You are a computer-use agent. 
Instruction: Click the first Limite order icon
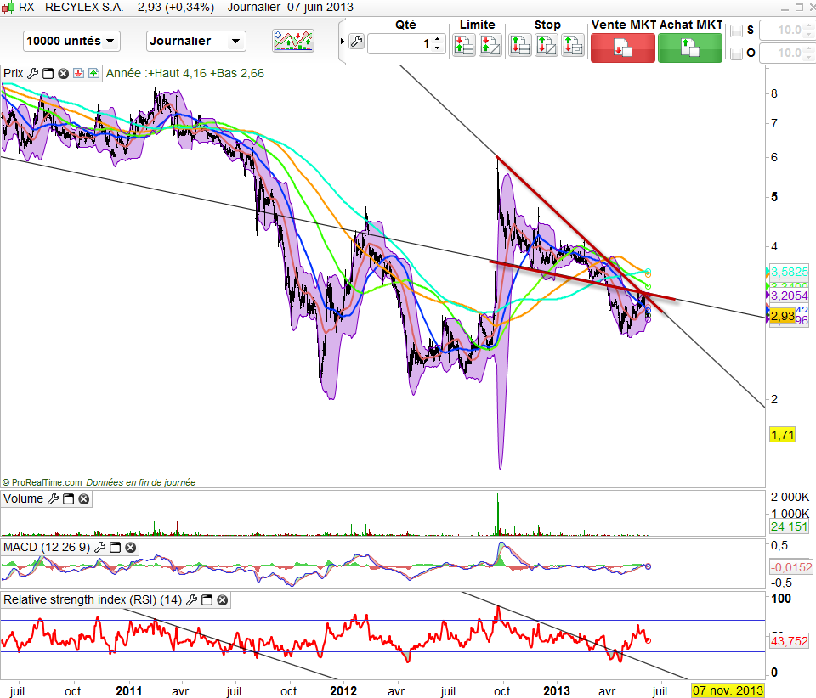(x=464, y=45)
